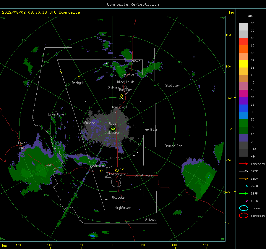The width and height of the screenshot is (266, 249).
Task: Click the Lake Louise label
Action: pyautogui.click(x=23, y=145)
